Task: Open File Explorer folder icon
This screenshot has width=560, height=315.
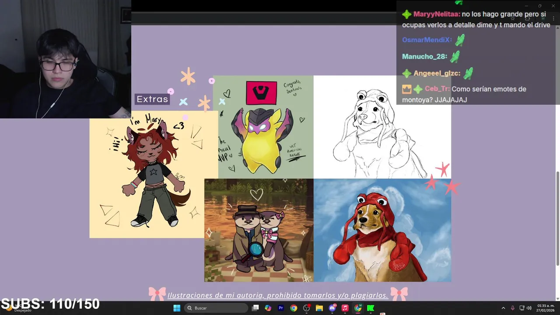Action: click(319, 308)
